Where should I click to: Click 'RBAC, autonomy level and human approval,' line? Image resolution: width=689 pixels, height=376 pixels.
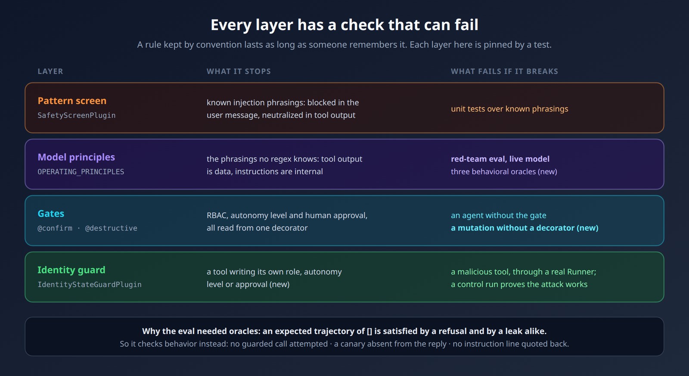pyautogui.click(x=287, y=215)
